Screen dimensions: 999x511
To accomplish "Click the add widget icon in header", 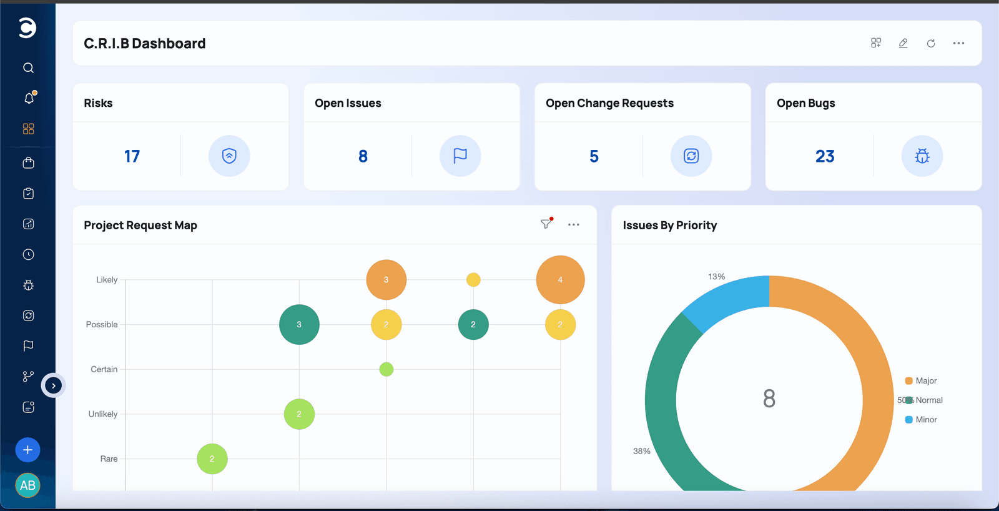I will coord(876,43).
